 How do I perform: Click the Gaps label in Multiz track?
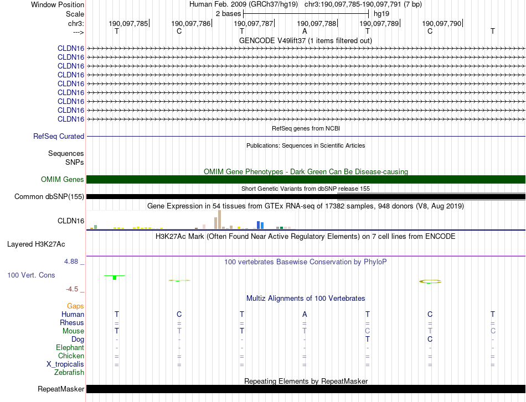pos(75,306)
